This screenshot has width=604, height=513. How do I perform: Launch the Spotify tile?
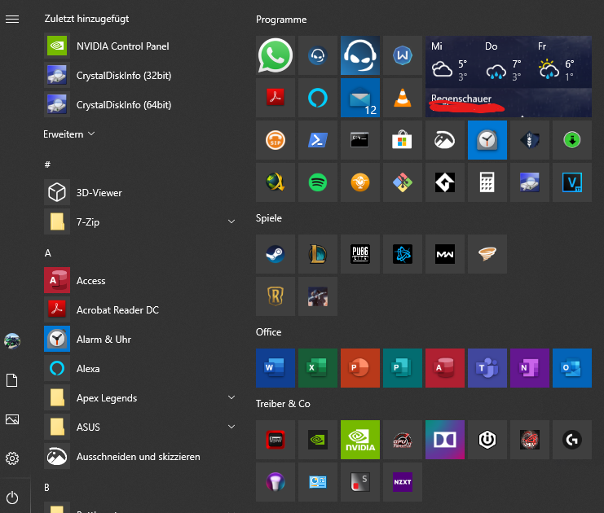pos(318,182)
